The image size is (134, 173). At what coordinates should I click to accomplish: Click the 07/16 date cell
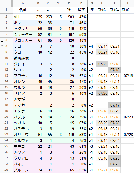point(127,76)
